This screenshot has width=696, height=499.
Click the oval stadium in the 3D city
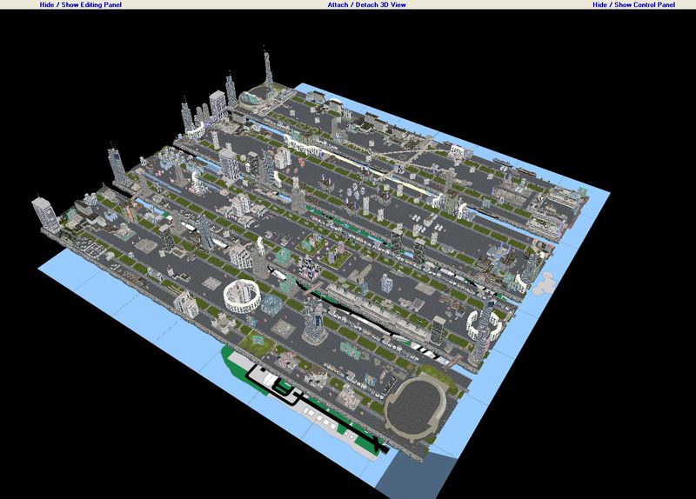(x=416, y=407)
